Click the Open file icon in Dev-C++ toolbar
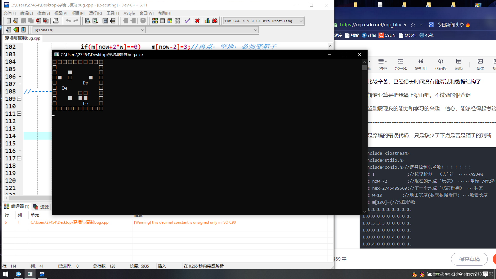The width and height of the screenshot is (496, 279). coord(16,21)
